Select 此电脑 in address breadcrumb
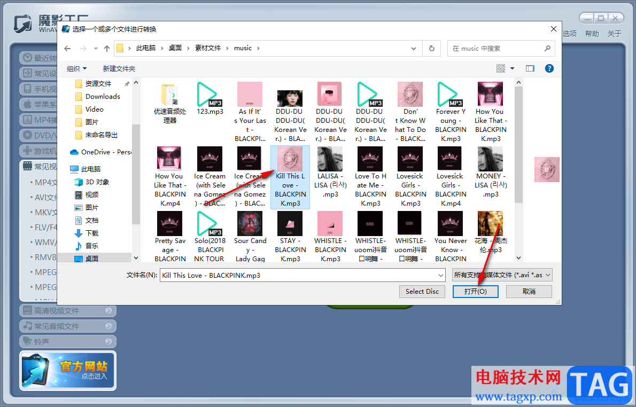The width and height of the screenshot is (636, 407). [145, 48]
